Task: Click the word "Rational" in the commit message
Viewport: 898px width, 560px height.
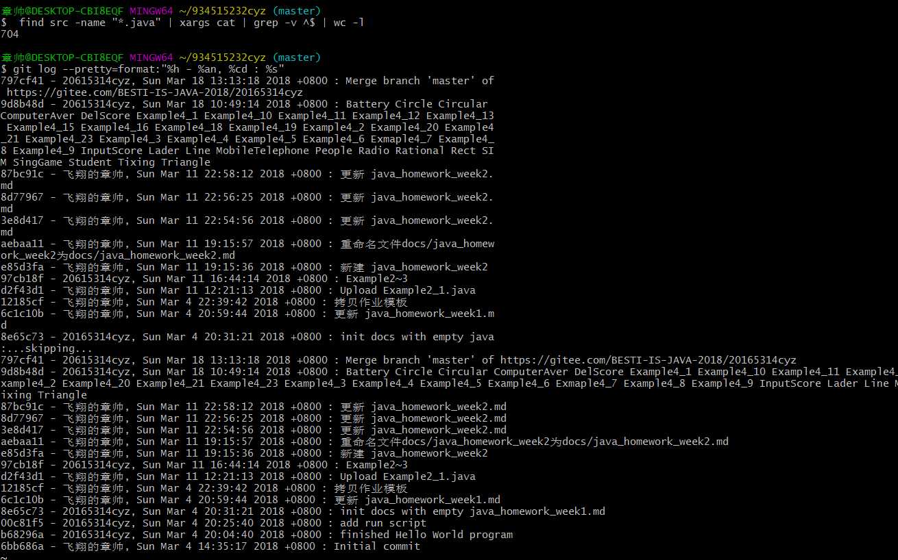Action: pos(420,151)
